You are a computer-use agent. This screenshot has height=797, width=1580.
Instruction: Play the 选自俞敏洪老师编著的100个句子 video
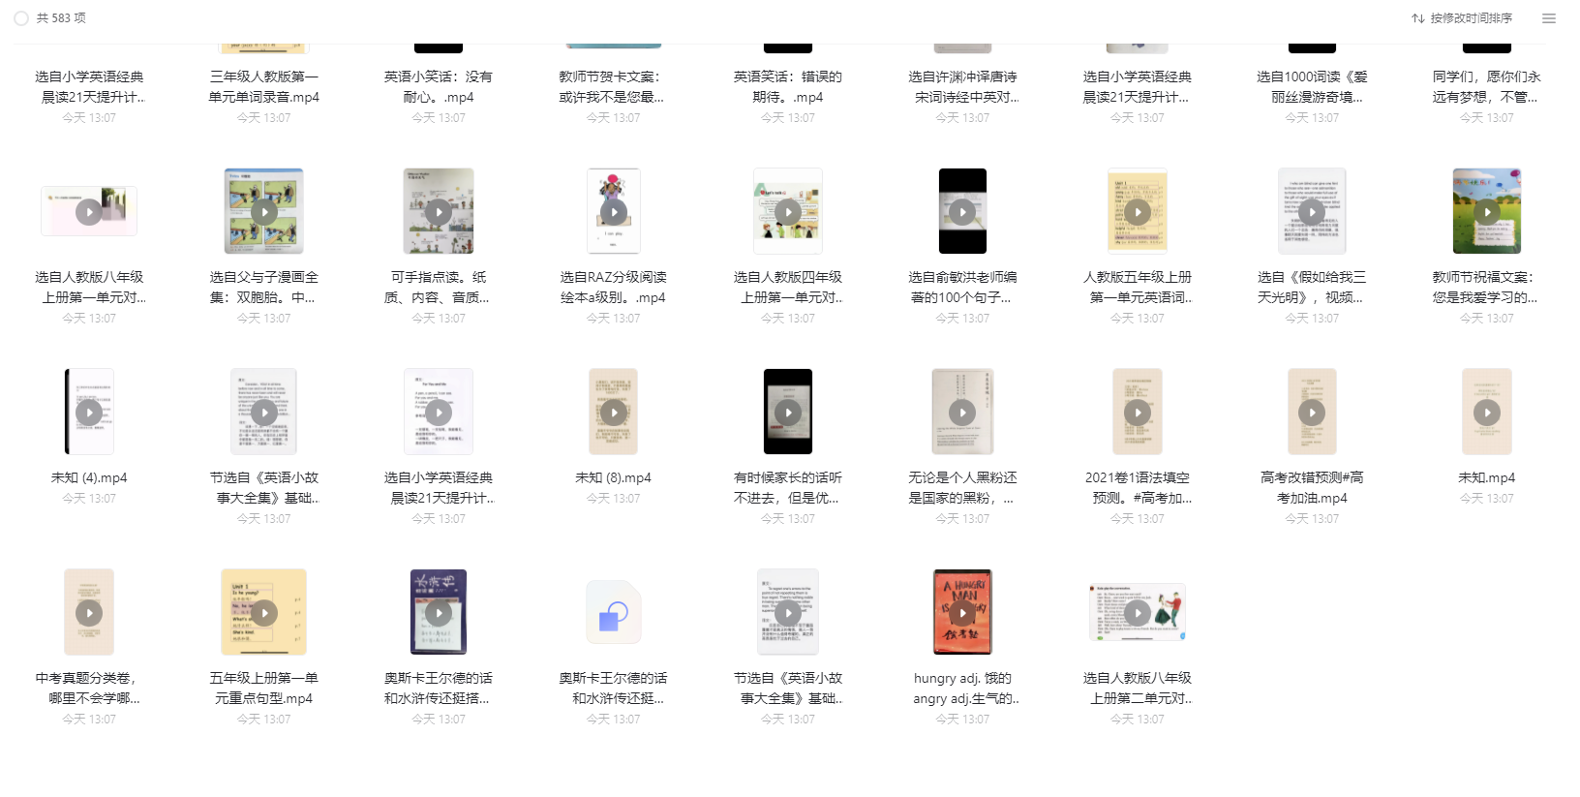pyautogui.click(x=962, y=211)
